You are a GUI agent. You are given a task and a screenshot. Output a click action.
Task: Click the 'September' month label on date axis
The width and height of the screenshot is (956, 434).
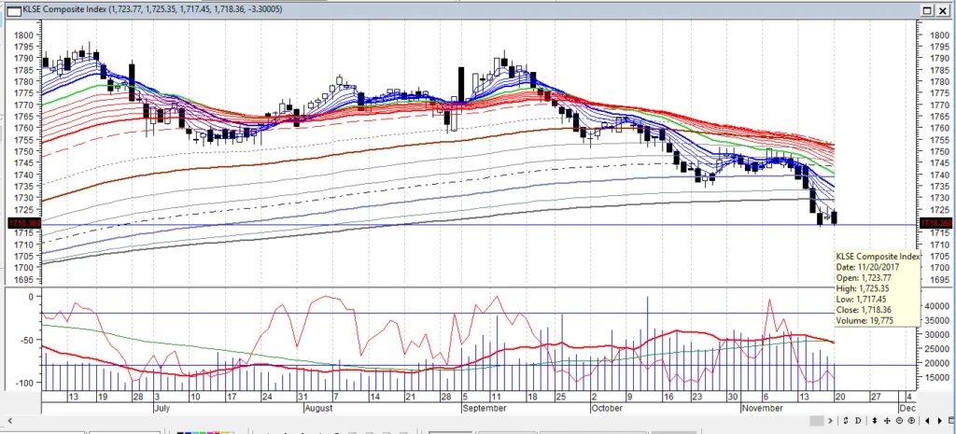pyautogui.click(x=484, y=408)
